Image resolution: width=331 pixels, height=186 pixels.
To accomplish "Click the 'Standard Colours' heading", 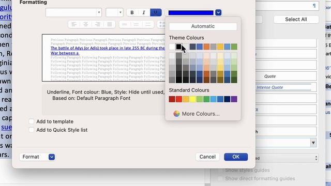I will click(189, 90).
